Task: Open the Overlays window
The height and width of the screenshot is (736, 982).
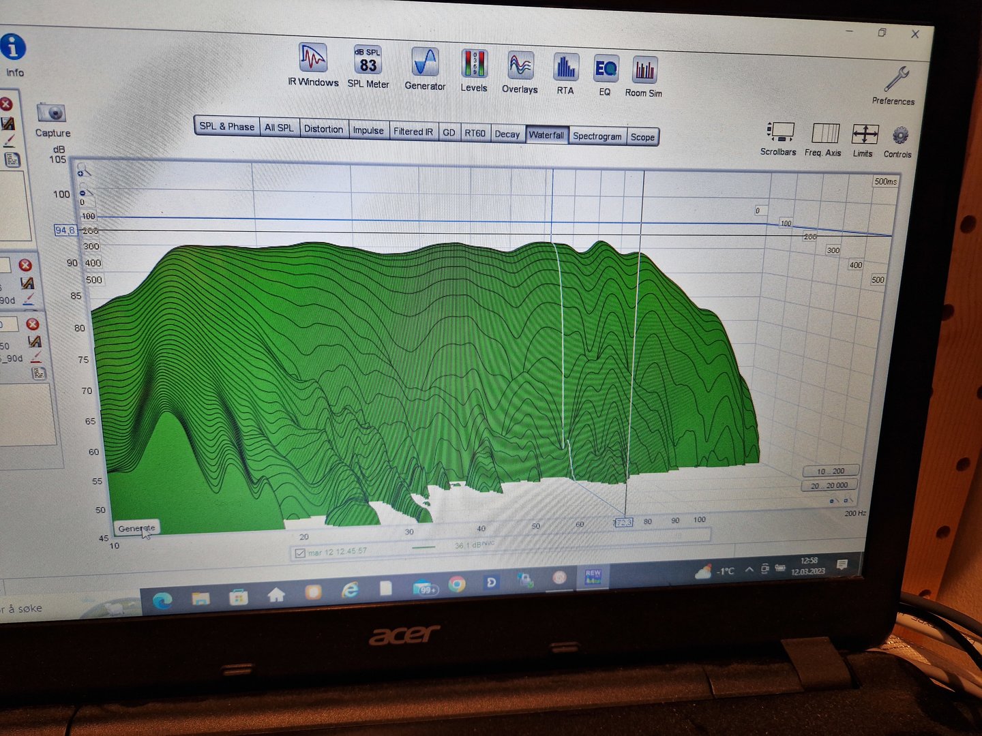Action: [x=520, y=67]
